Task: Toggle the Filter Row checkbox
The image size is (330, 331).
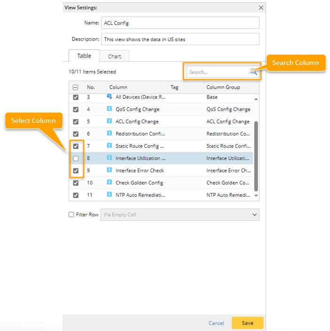Action: point(71,215)
